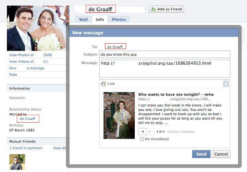Open 1 friend in common link
The image size is (247, 172).
(26, 148)
